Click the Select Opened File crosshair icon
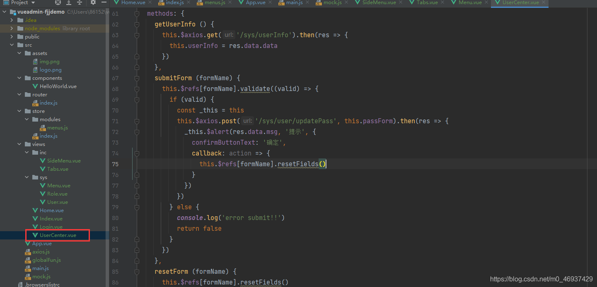 58,2
